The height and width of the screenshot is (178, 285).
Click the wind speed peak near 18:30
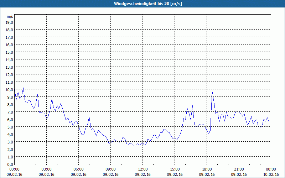pyautogui.click(x=212, y=91)
